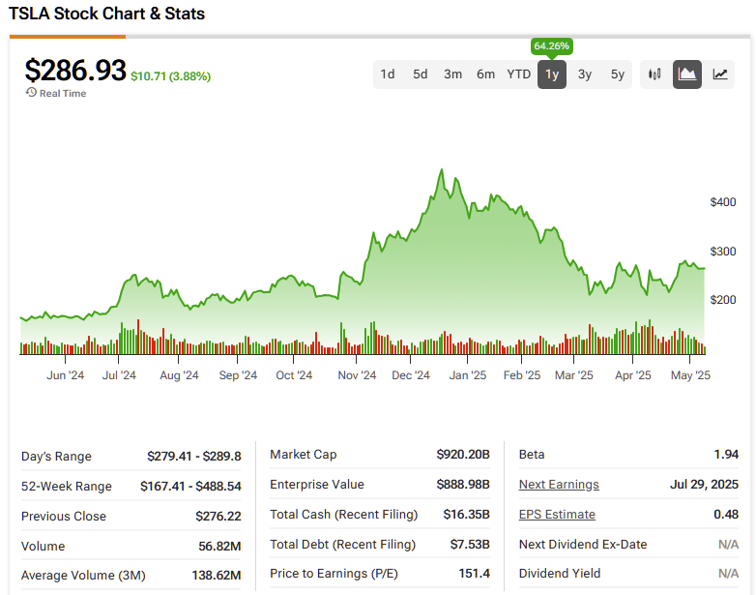Click the Volume value 56.82M
Screen dimensions: 756x595
click(x=219, y=546)
